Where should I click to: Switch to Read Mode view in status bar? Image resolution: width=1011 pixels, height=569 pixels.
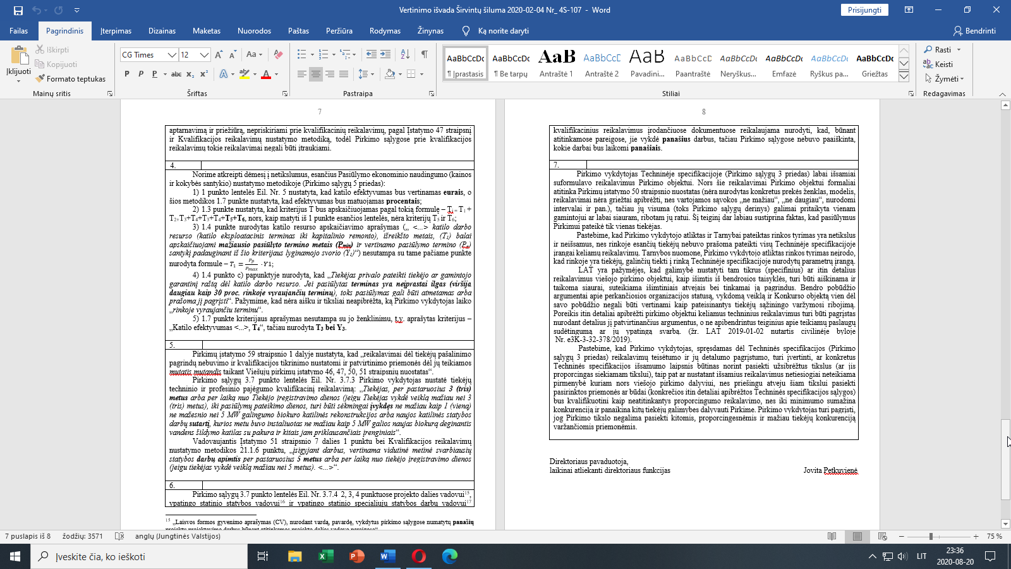pos(832,536)
